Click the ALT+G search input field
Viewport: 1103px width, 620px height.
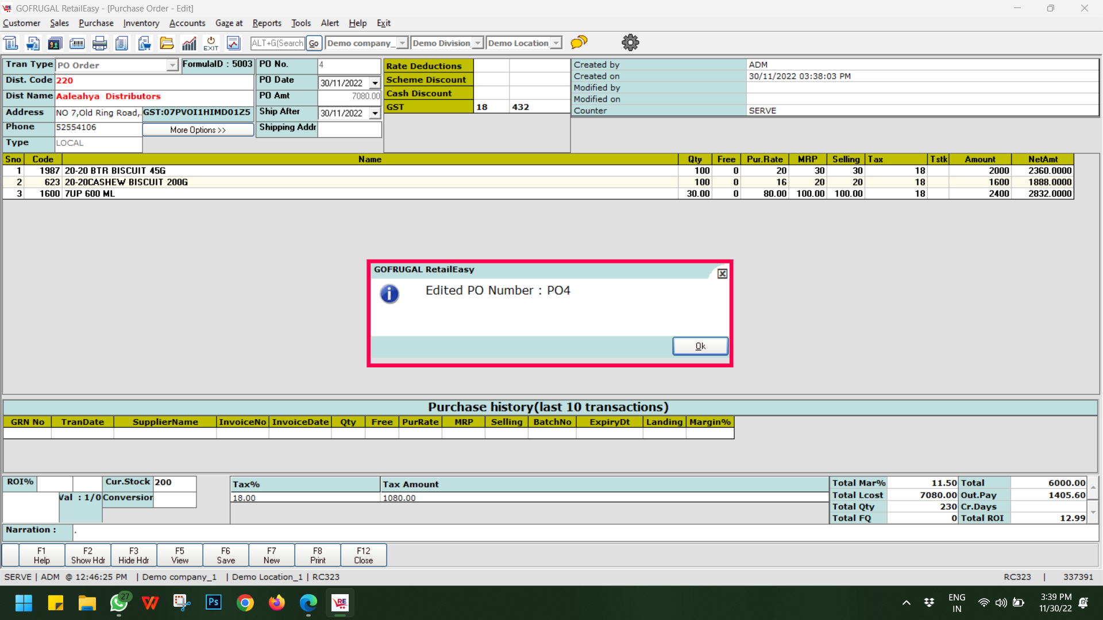[277, 43]
